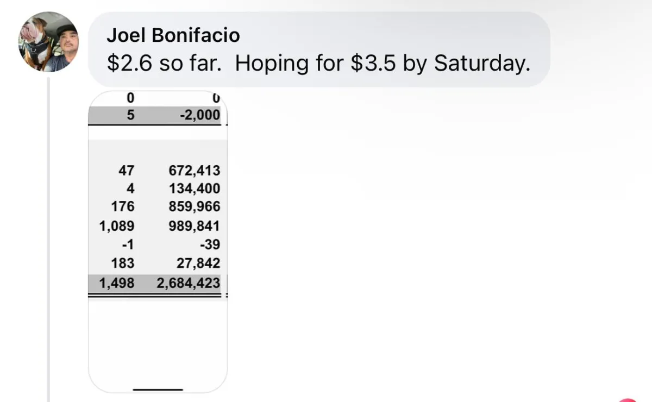Open the attached spreadsheet image in the blank area below the totals
The height and width of the screenshot is (402, 652).
(158, 342)
